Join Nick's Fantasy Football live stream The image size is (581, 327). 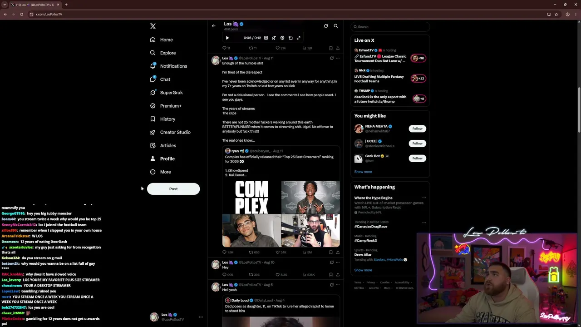(390, 76)
